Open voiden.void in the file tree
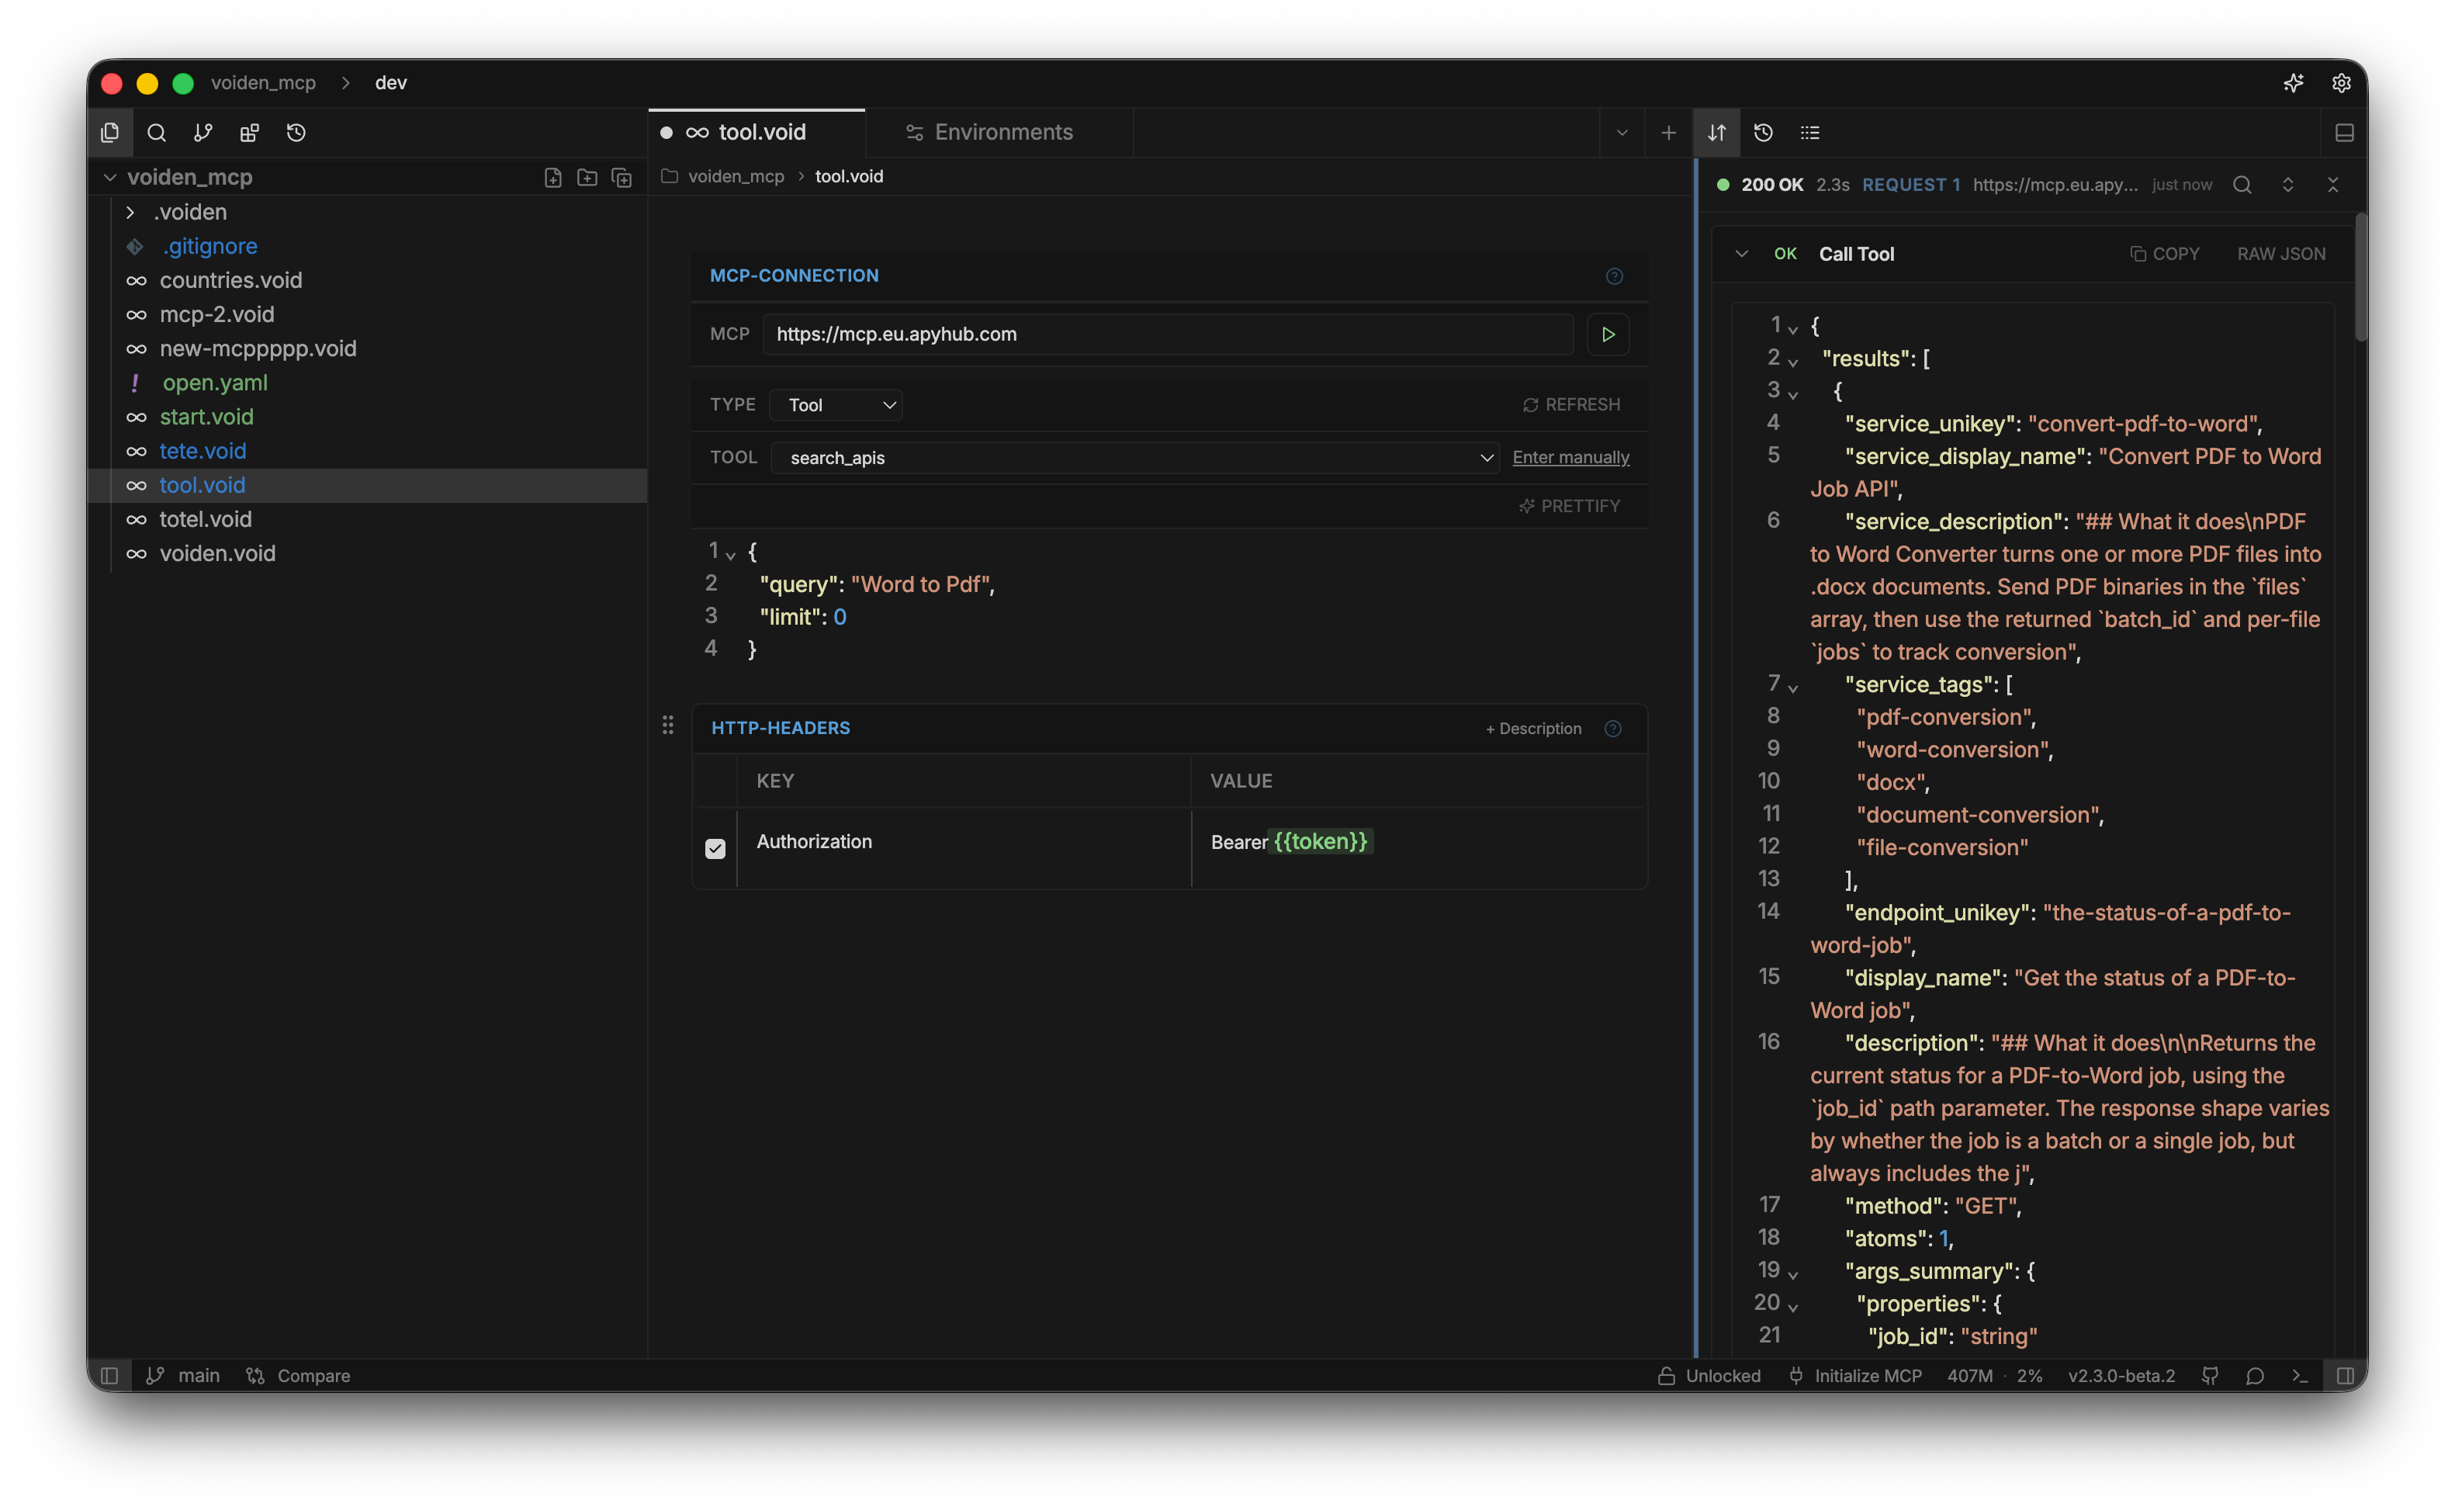 (217, 553)
